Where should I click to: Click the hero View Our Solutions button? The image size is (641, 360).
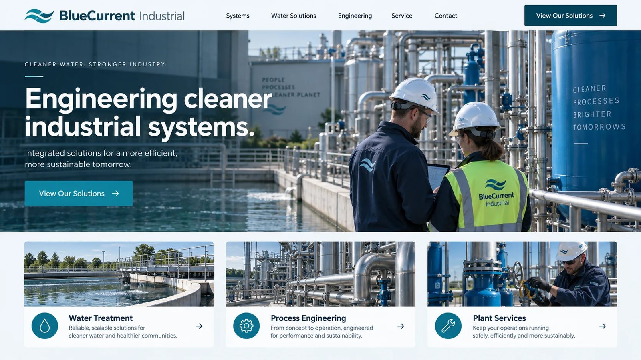[79, 194]
